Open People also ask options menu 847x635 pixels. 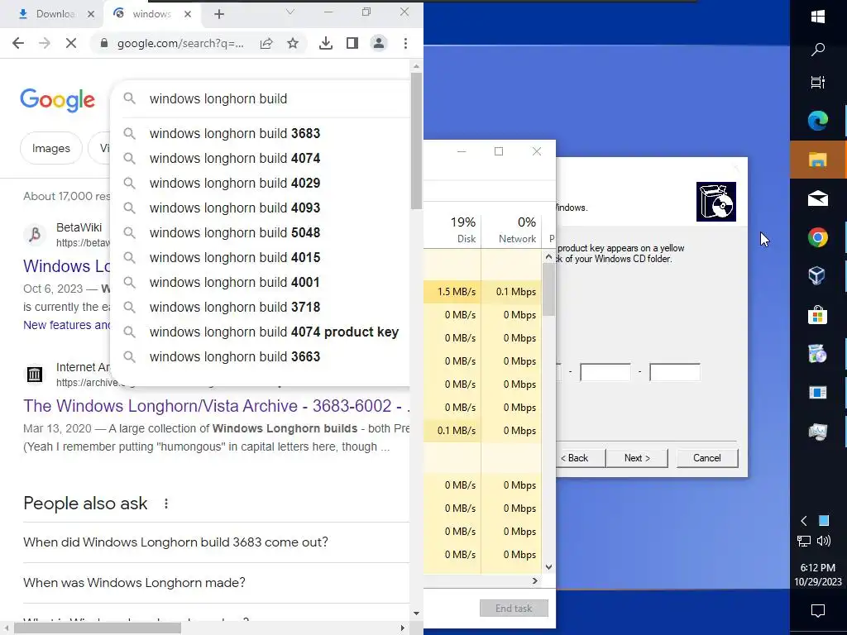click(x=165, y=504)
